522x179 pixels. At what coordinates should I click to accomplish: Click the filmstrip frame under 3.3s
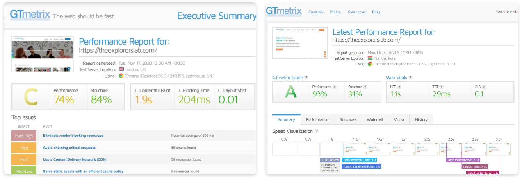(499, 149)
